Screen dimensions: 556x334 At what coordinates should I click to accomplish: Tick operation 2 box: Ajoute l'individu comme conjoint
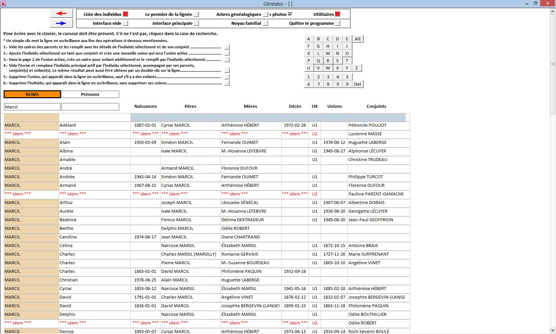tap(227, 53)
